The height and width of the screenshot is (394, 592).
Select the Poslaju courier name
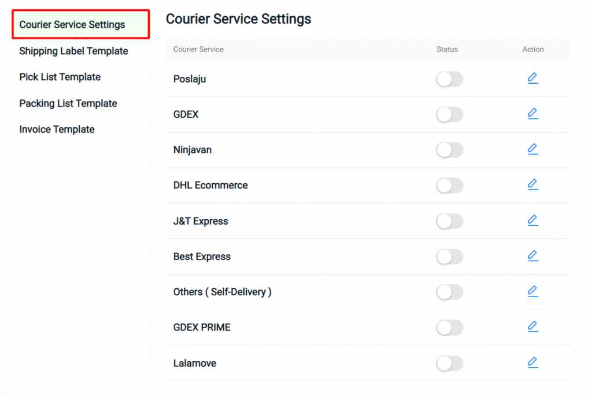(190, 79)
